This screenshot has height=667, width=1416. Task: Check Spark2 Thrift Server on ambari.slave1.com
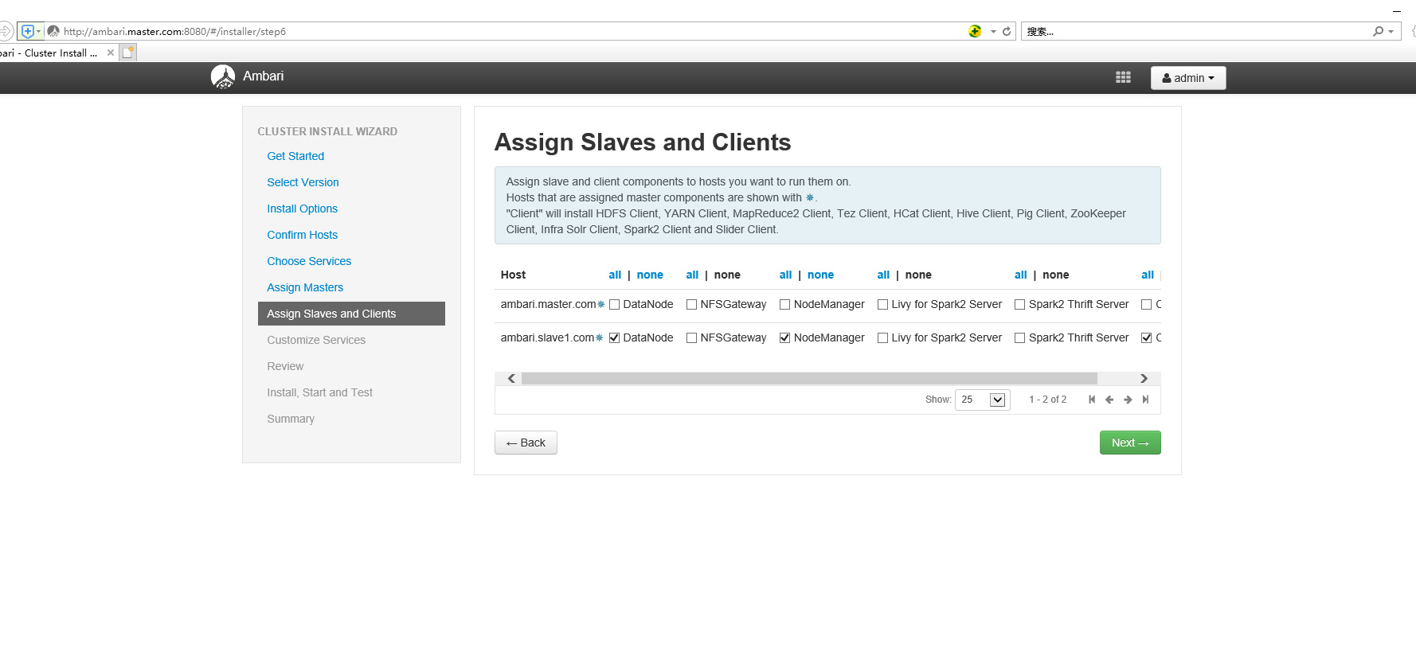[1019, 338]
